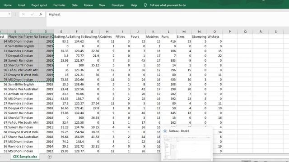The height and width of the screenshot is (162, 289).
Task: Click batting average cell 83.2
Action: pyautogui.click(x=61, y=41)
